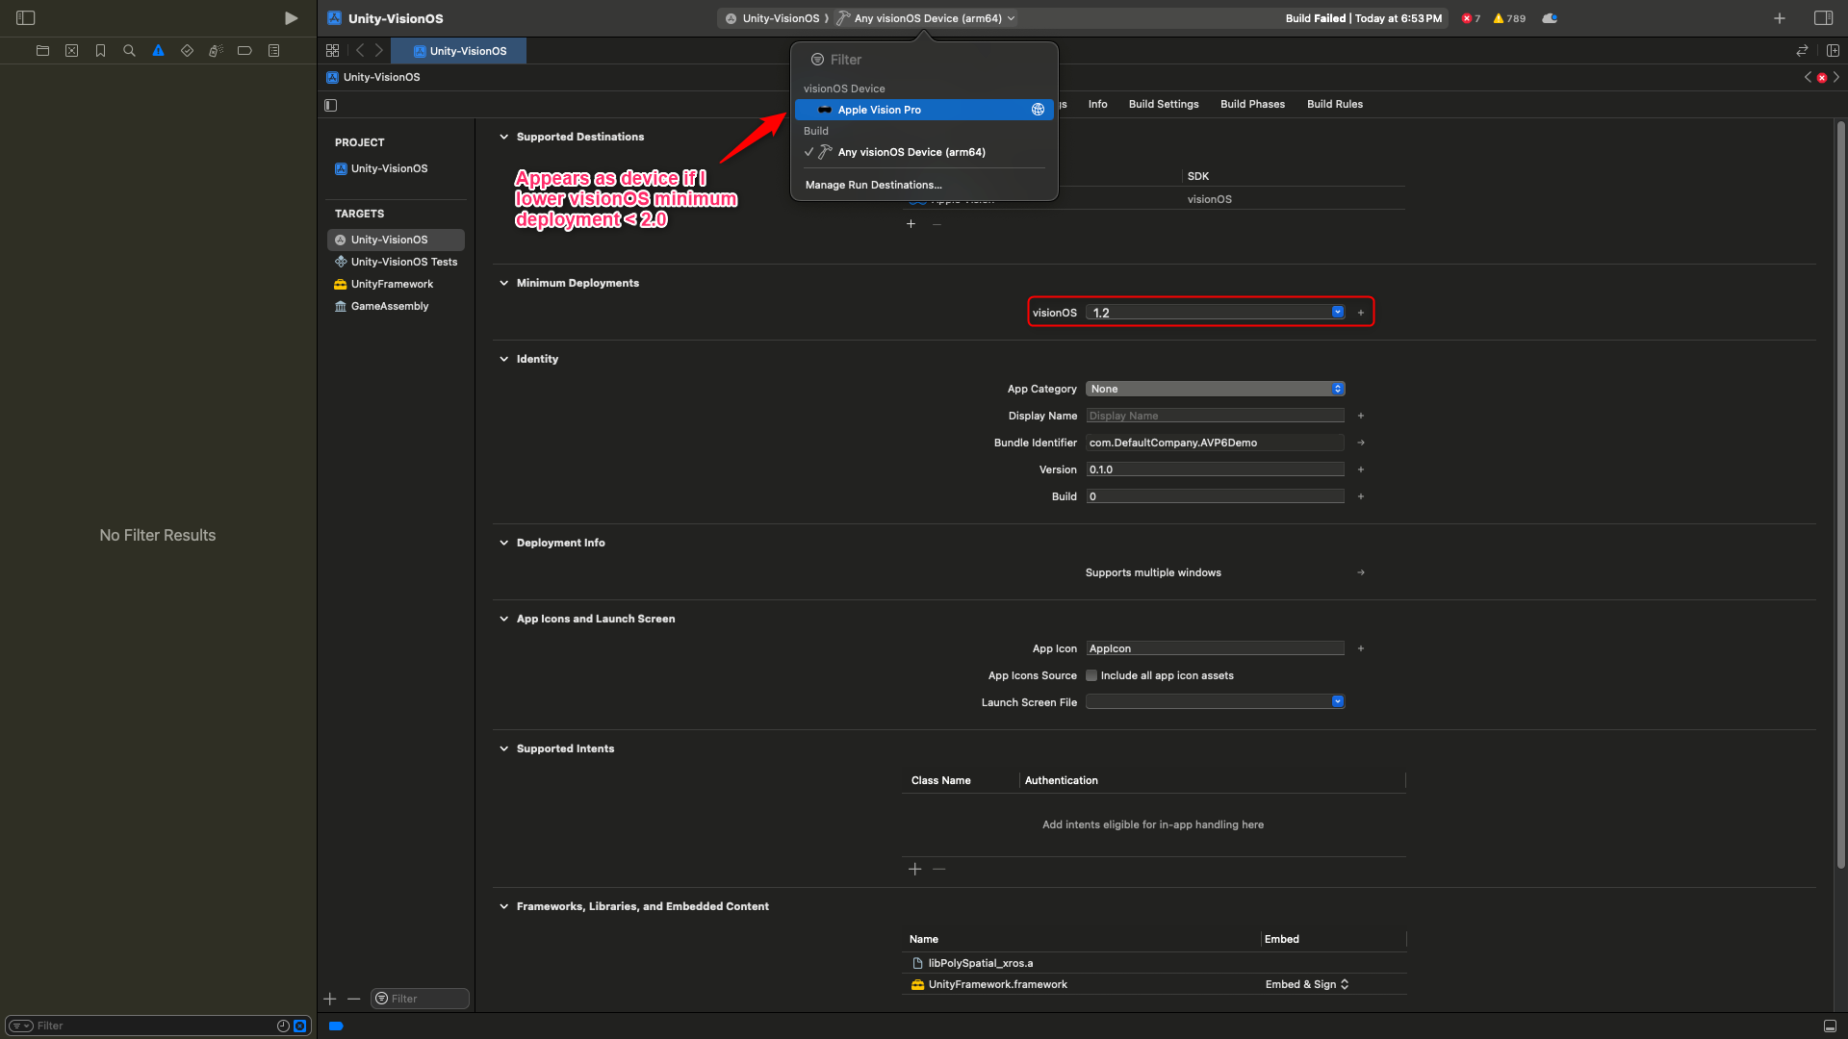
Task: Select the UnityFramework target
Action: point(396,285)
